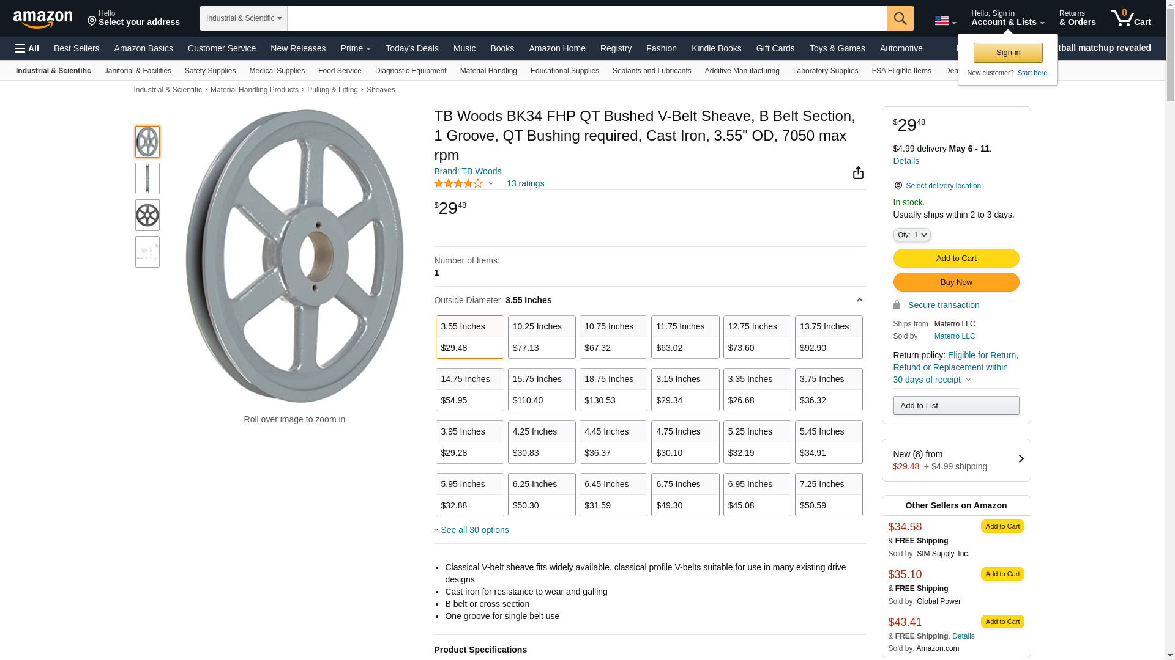Choose the 7.25 Inches diameter option
Screen dimensions: 1175x660
pos(828,494)
